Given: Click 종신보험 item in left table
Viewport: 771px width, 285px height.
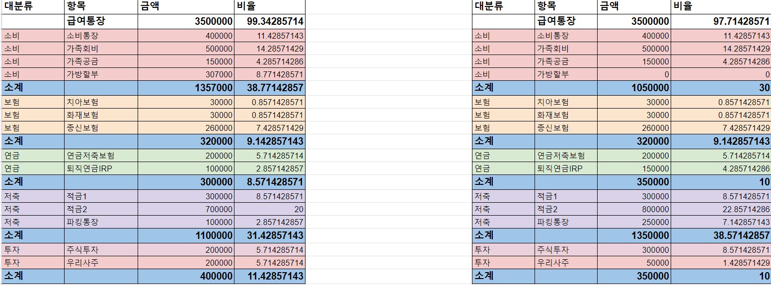Looking at the screenshot, I should click(101, 128).
